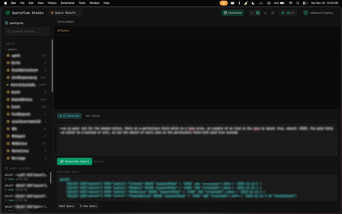Click the Connected database status button
Viewport: 342px width, 214px height.
point(233,13)
